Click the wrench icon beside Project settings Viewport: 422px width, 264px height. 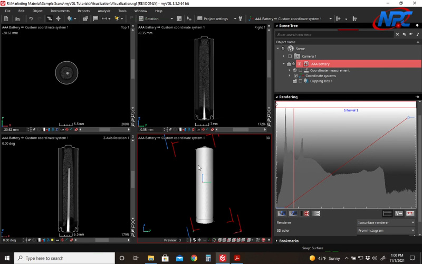240,18
